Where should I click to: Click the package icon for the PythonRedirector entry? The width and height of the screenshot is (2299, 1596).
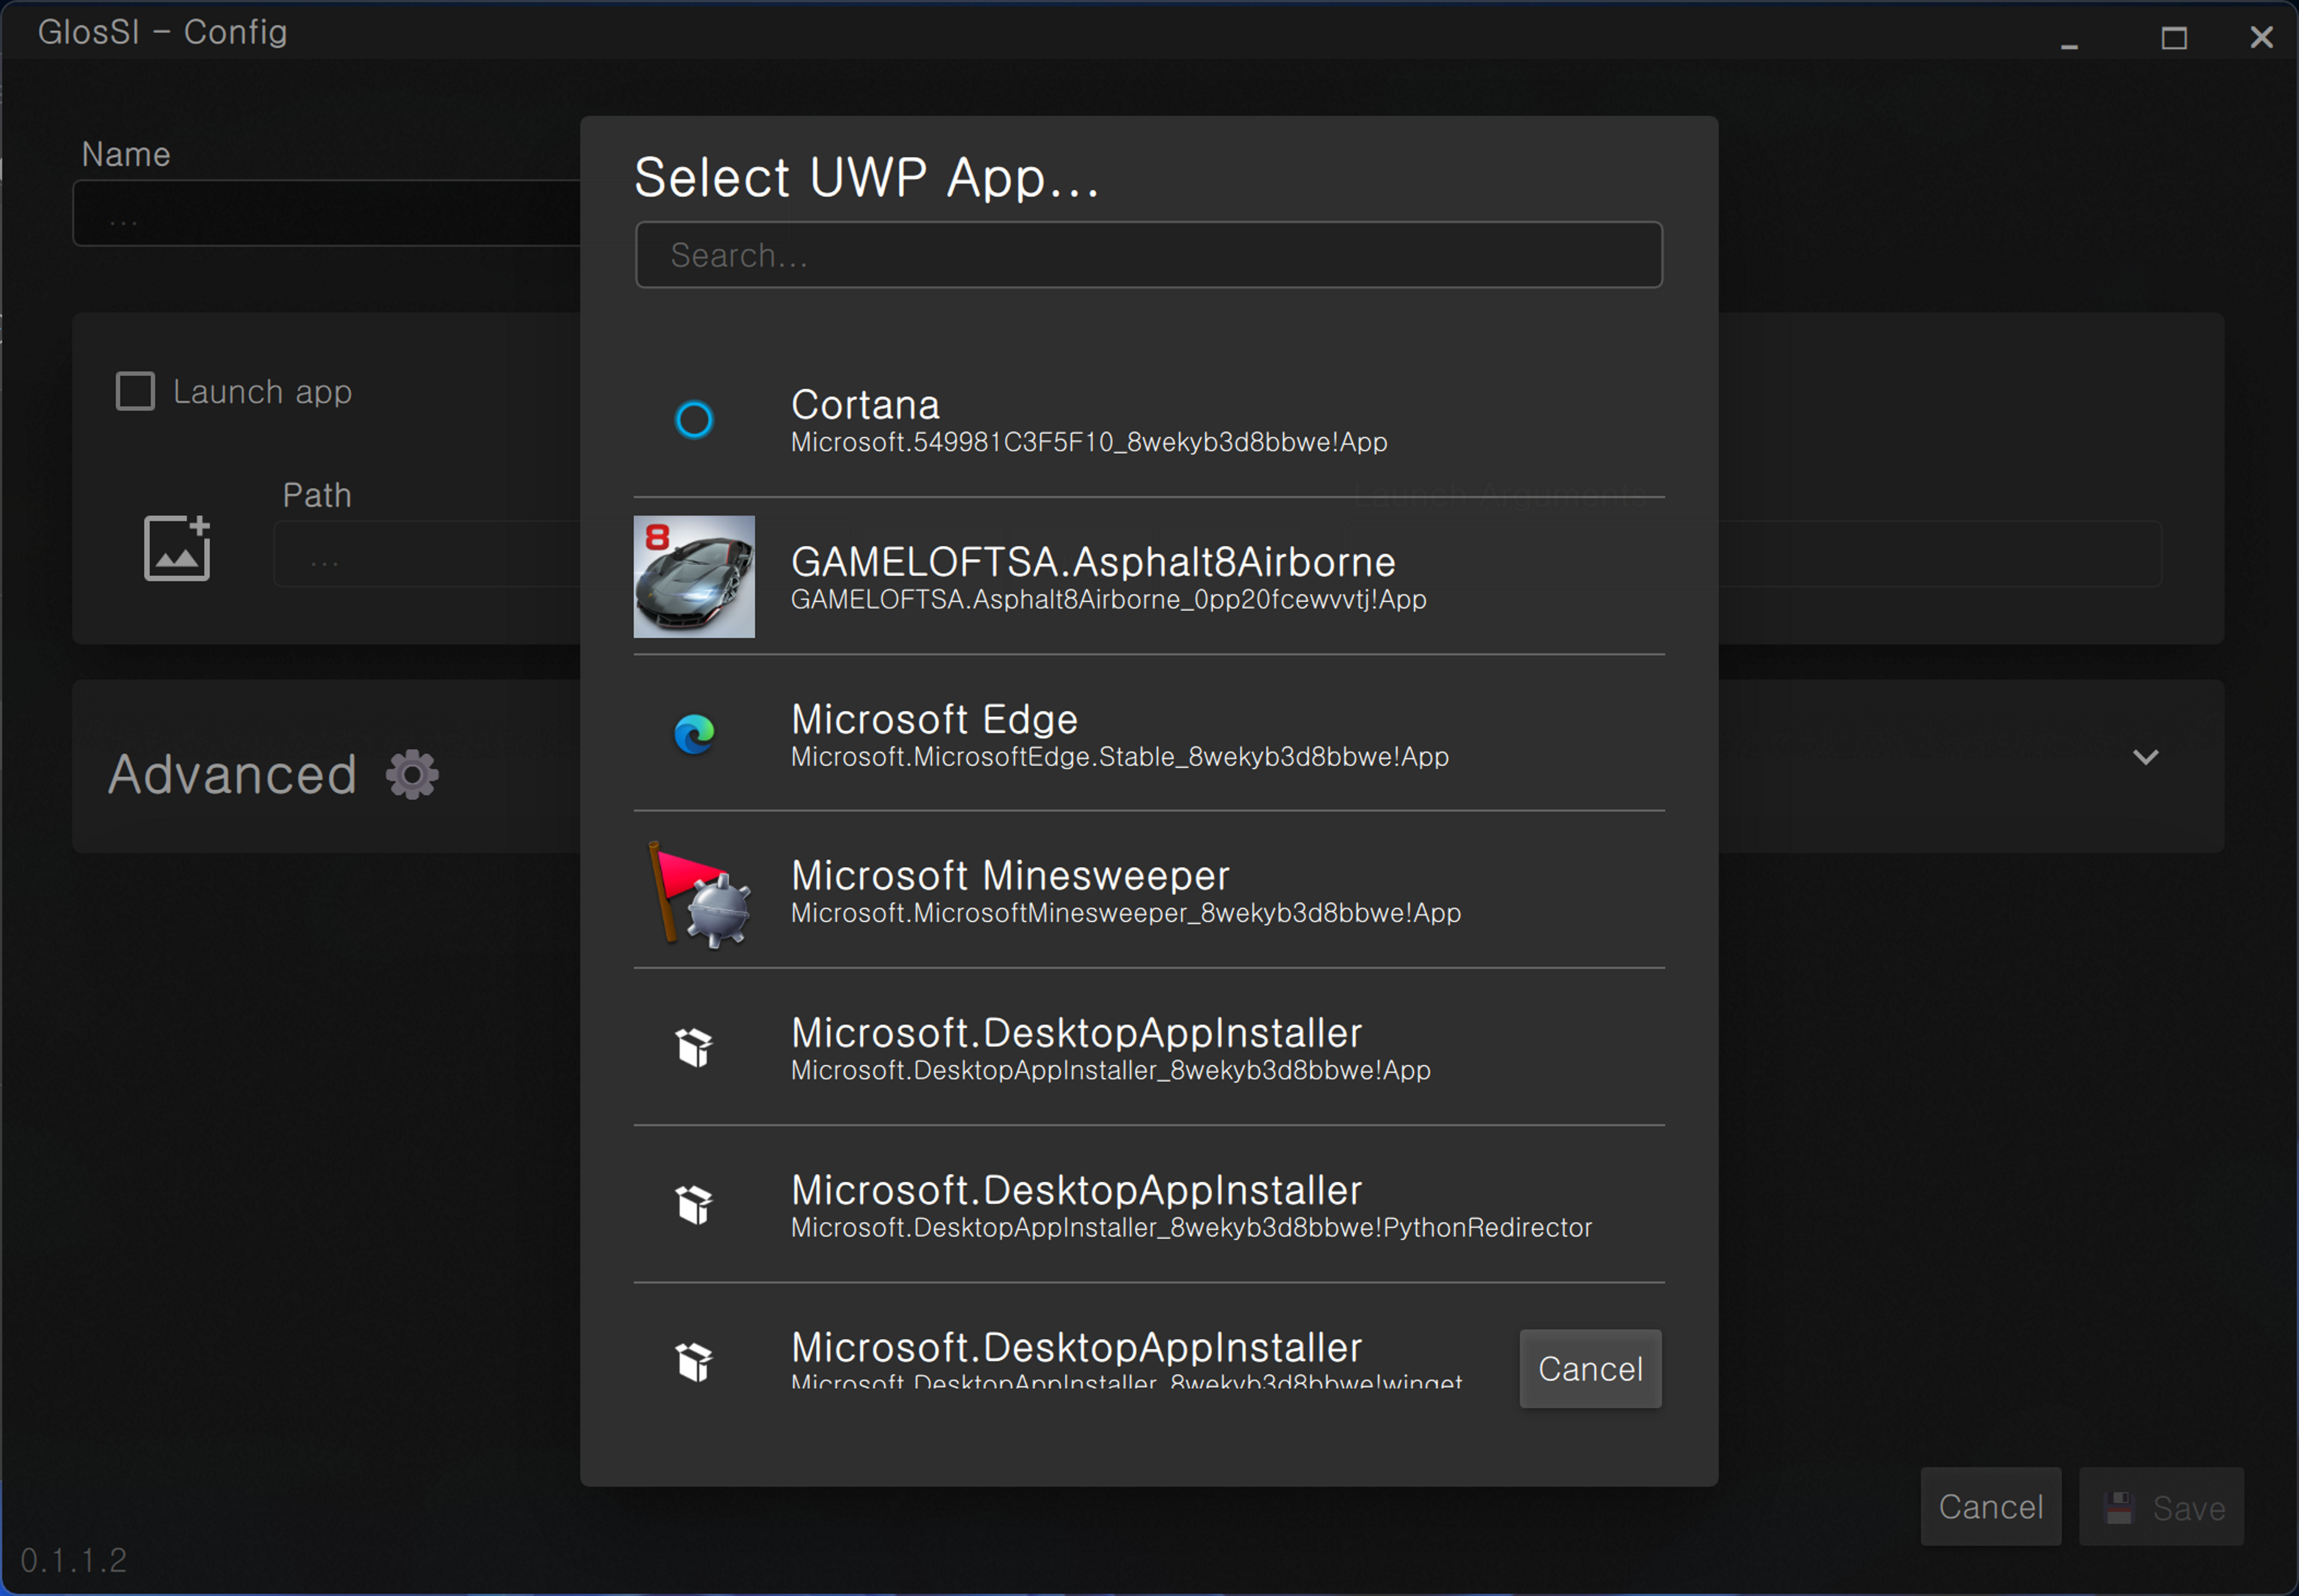point(694,1205)
